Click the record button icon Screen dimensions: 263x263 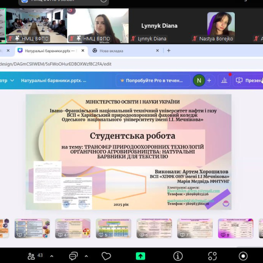pyautogui.click(x=243, y=256)
